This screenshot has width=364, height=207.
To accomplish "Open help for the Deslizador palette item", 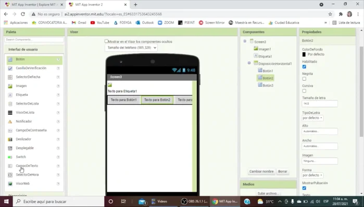I will tap(58, 139).
